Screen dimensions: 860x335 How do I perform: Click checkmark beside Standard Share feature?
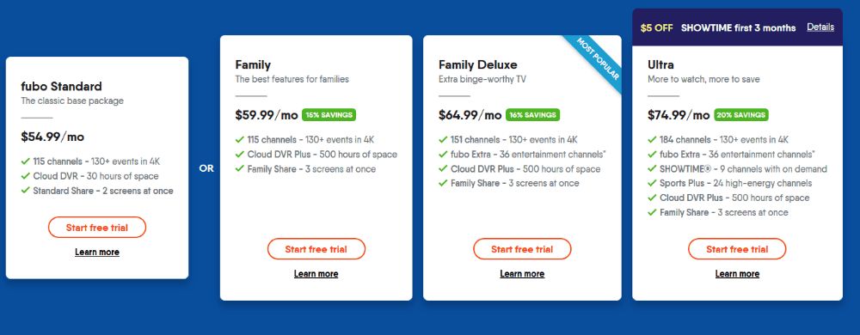(25, 191)
